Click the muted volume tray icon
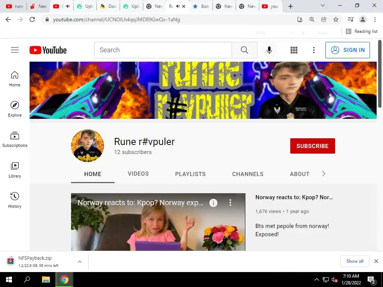 tap(334, 280)
